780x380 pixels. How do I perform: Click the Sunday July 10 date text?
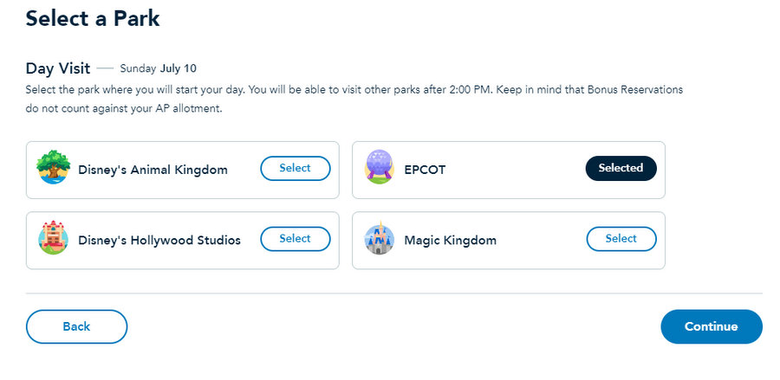pos(160,68)
